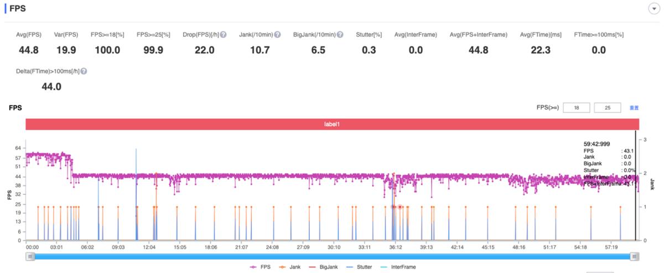Open help icon next to BigJank(/10min)

pyautogui.click(x=340, y=35)
